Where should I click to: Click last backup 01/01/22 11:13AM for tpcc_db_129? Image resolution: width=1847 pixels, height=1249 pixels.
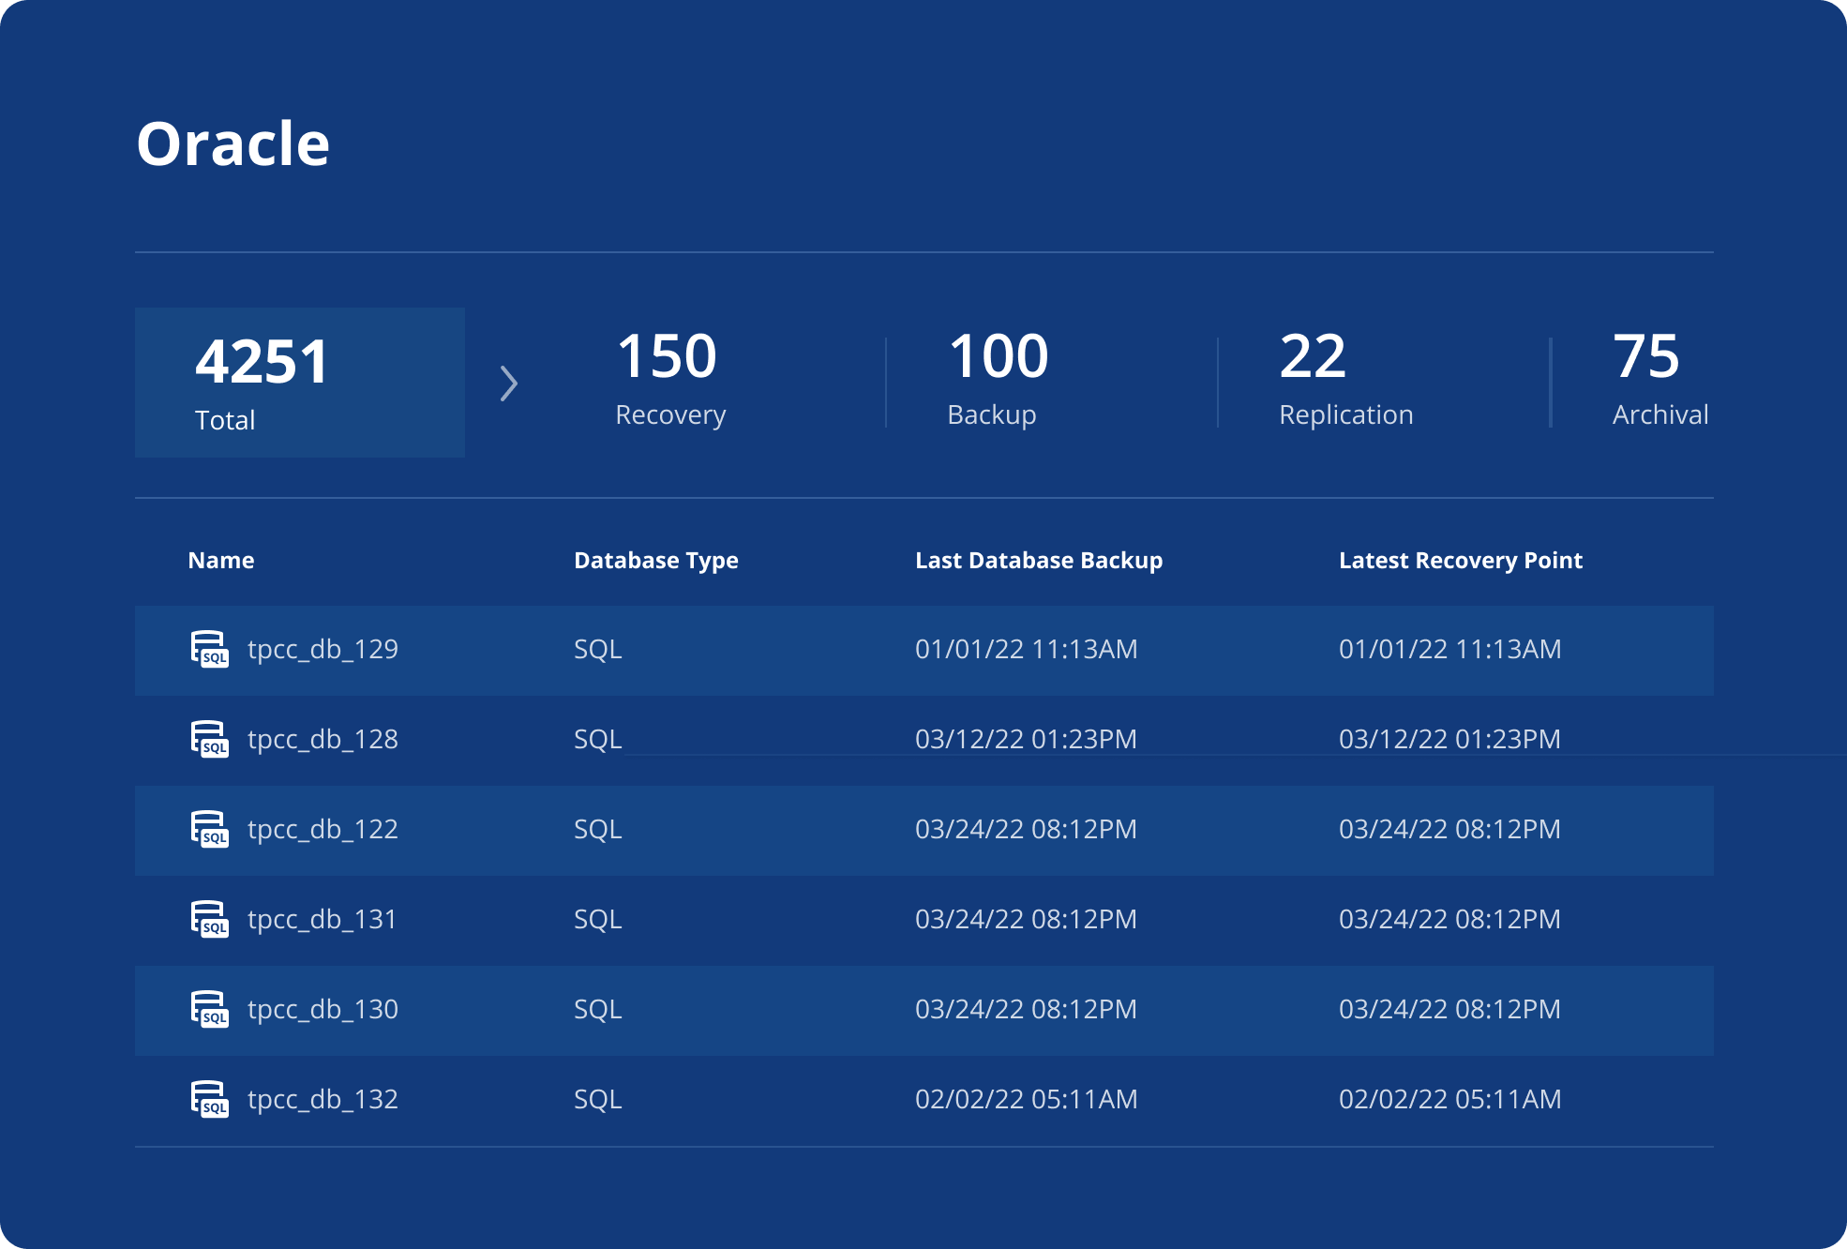tap(1027, 649)
